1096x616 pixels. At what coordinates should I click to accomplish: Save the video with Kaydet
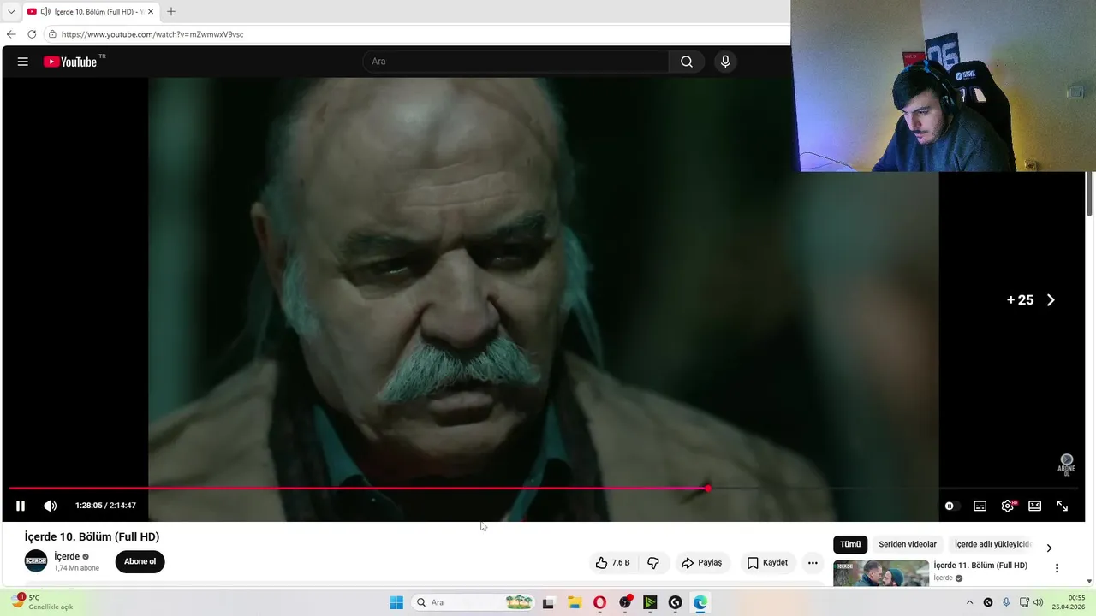[x=767, y=563]
